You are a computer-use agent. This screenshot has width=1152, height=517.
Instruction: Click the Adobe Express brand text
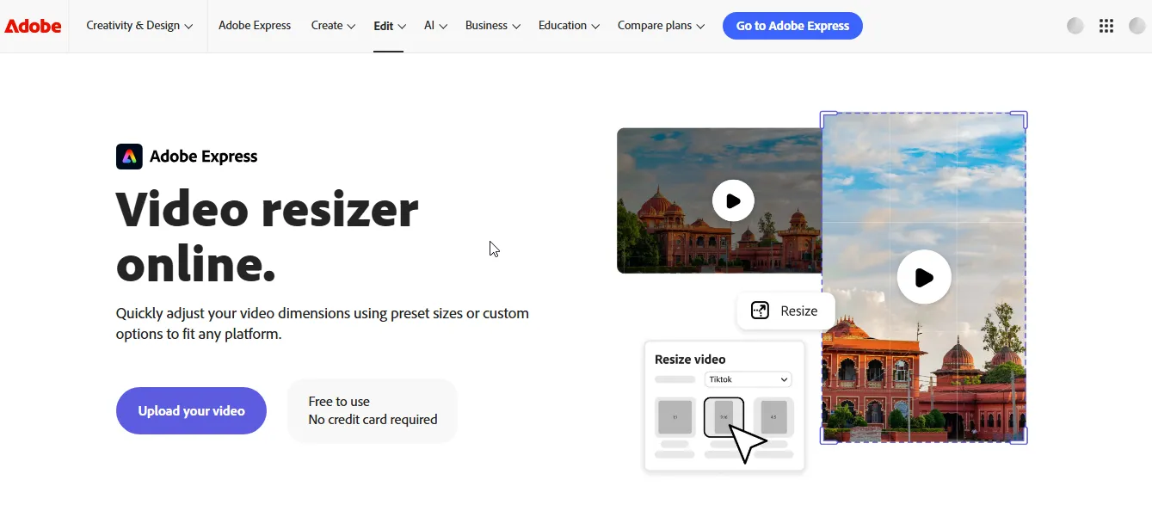coord(204,157)
